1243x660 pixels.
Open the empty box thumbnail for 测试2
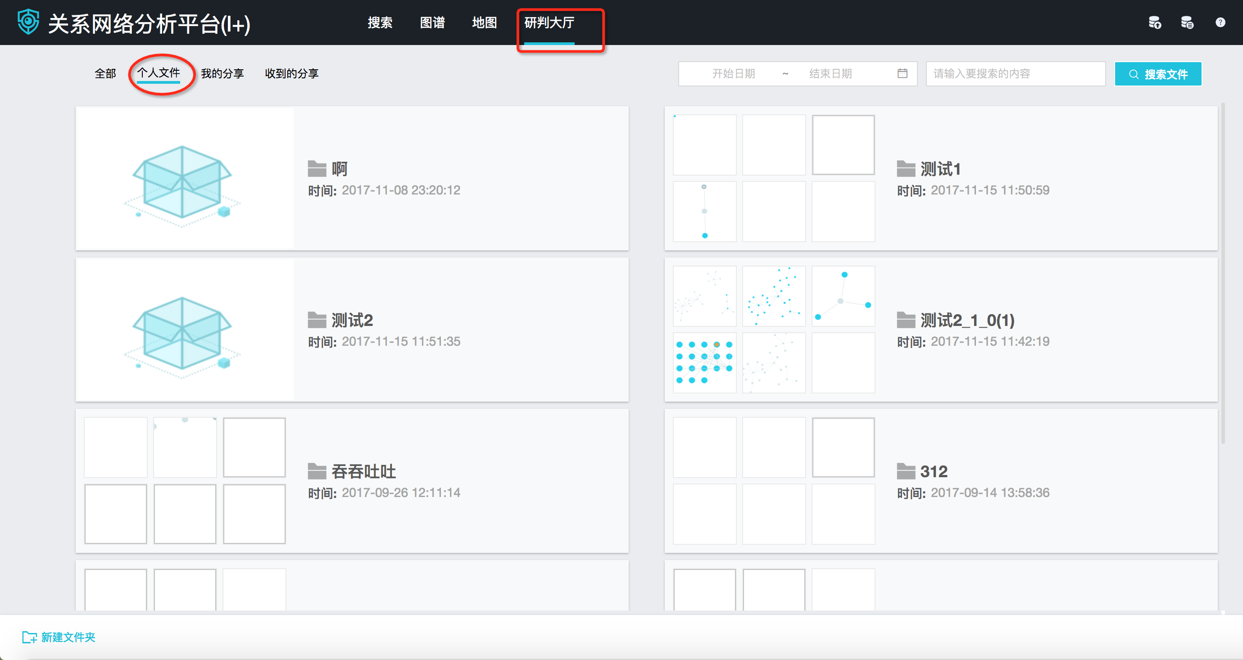coord(184,329)
